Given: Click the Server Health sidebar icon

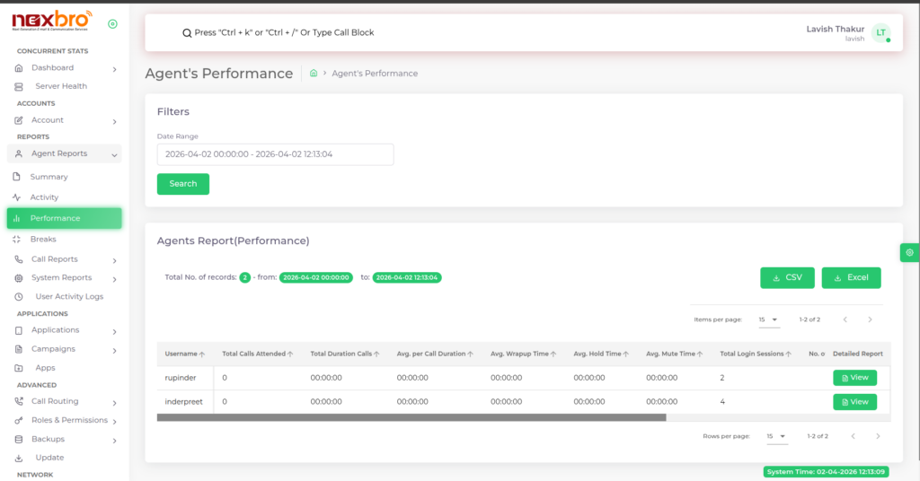Looking at the screenshot, I should 18,86.
